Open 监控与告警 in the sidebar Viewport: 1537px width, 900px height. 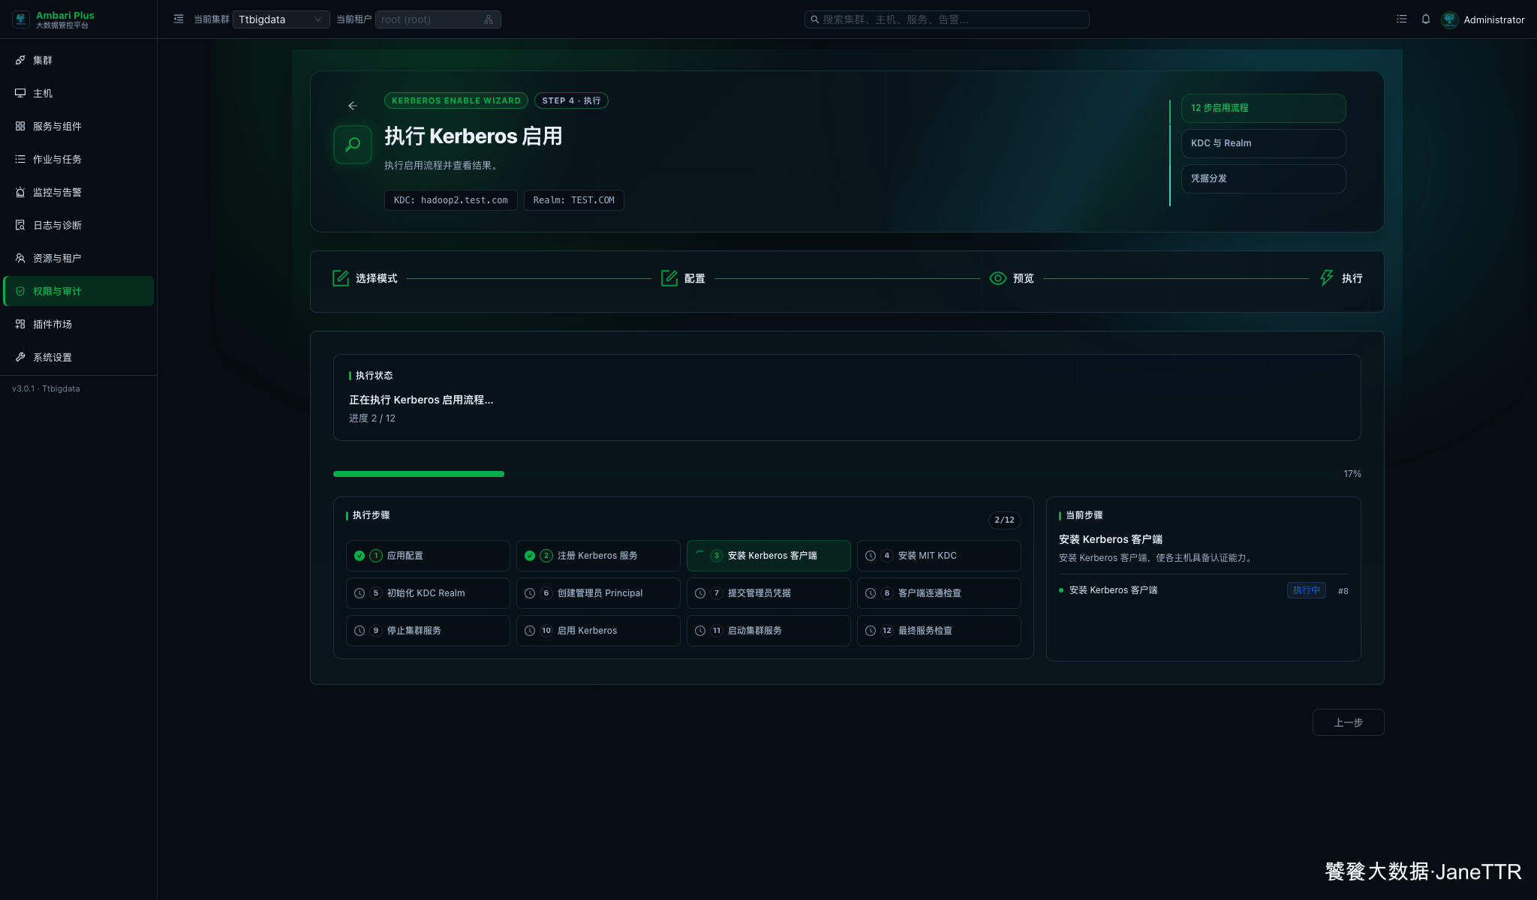click(78, 192)
